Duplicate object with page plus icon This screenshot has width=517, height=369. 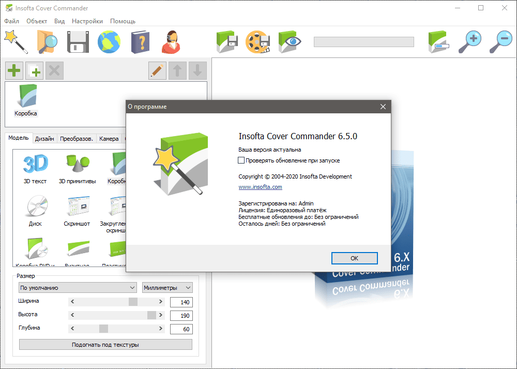click(34, 70)
